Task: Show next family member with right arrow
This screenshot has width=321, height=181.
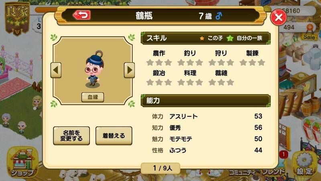Action: click(129, 70)
